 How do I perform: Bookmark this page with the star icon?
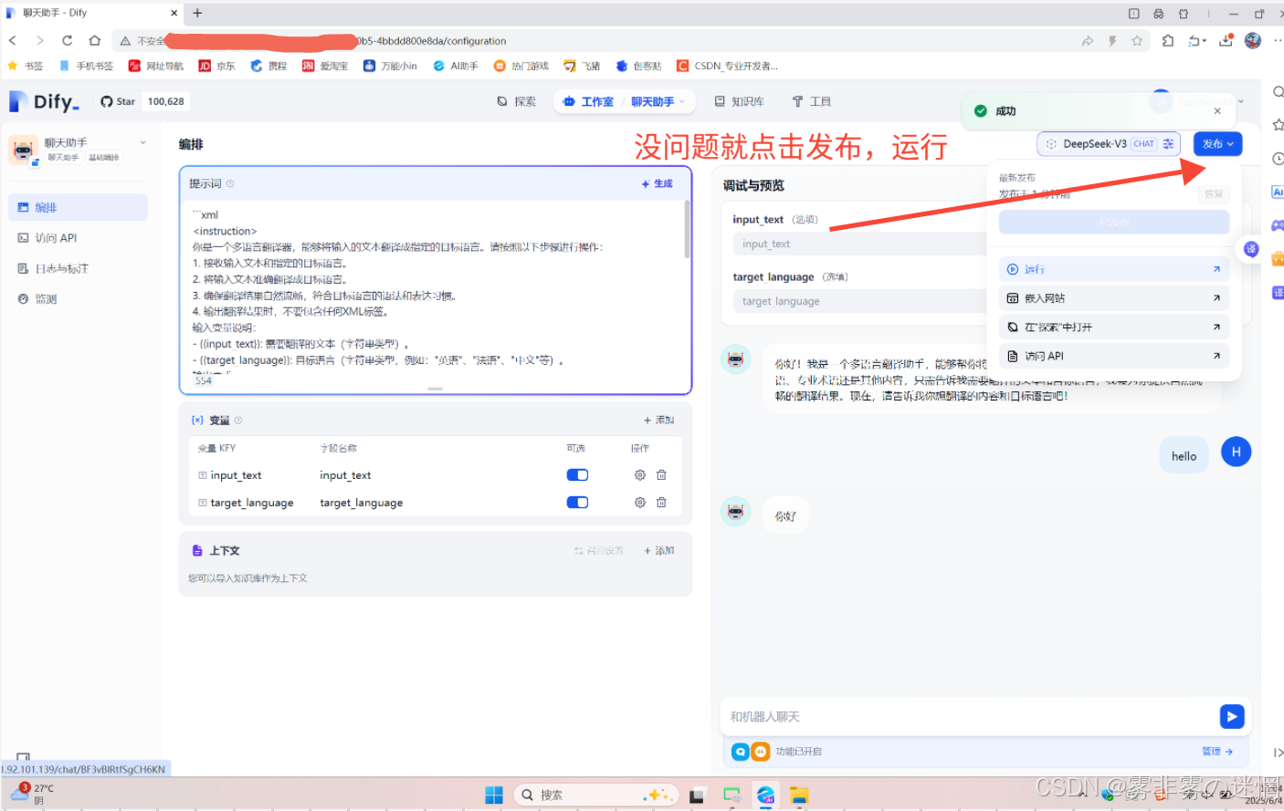[1137, 40]
